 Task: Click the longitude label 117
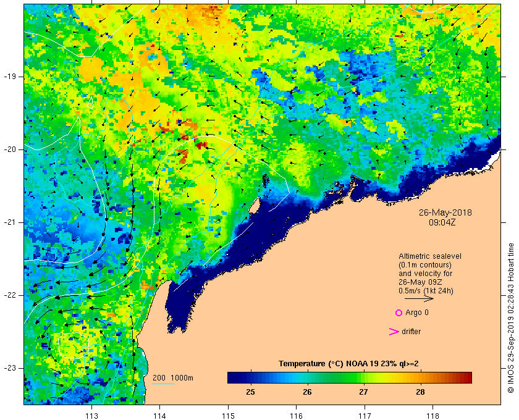(x=365, y=416)
